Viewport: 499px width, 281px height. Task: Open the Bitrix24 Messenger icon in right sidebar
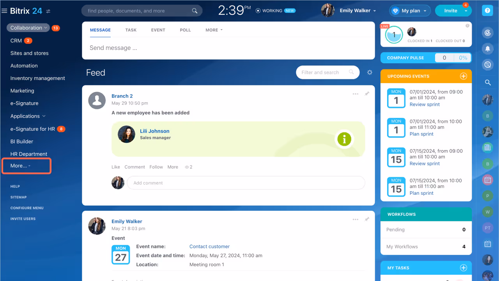pyautogui.click(x=487, y=64)
